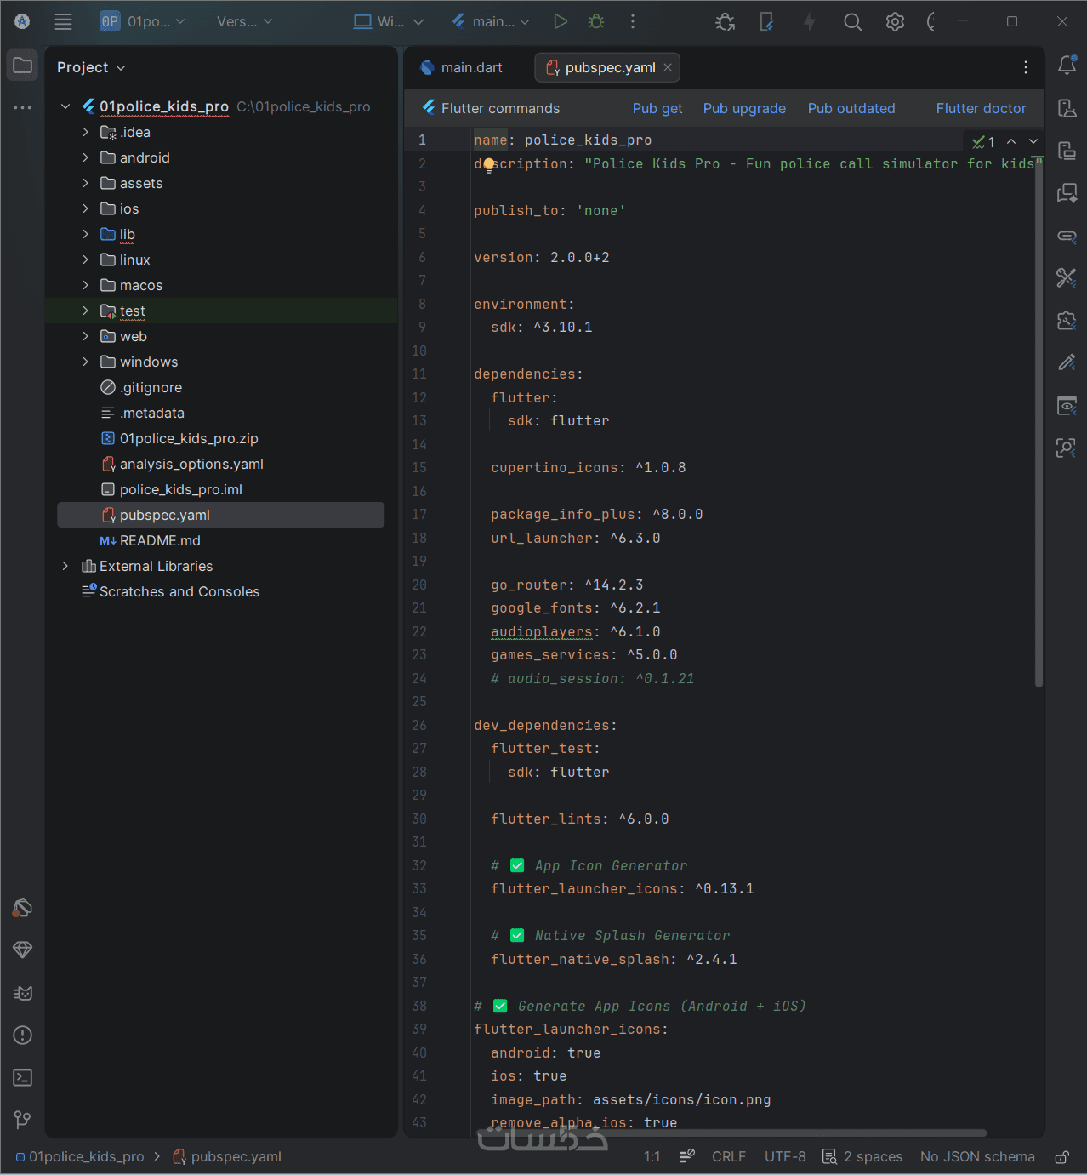Expand External Libraries node
This screenshot has width=1087, height=1175.
[x=65, y=566]
